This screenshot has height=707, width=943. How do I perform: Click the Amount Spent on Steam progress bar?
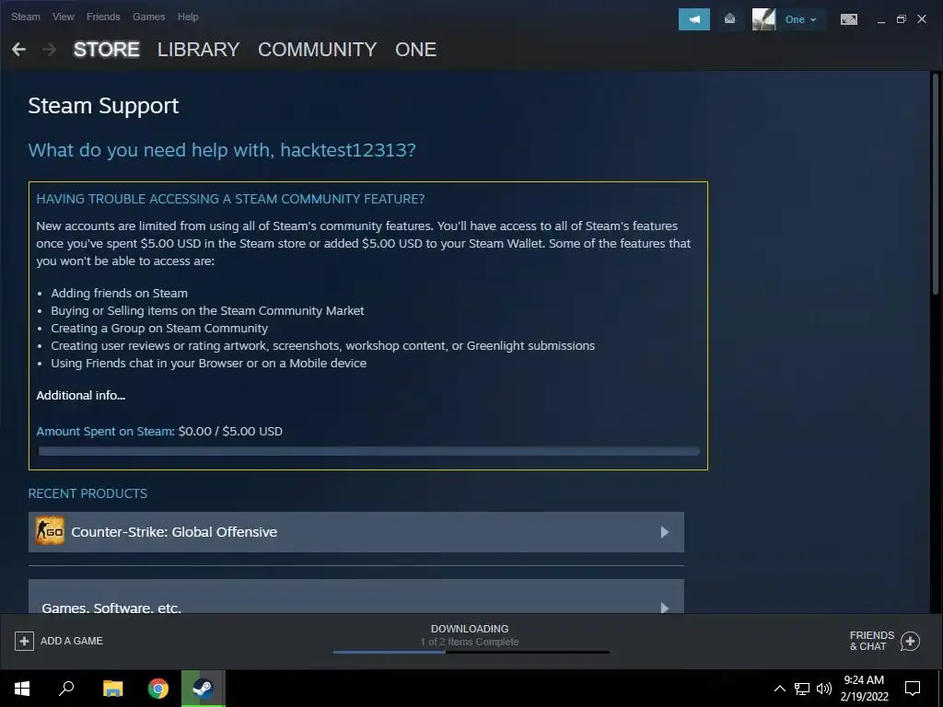coord(368,451)
